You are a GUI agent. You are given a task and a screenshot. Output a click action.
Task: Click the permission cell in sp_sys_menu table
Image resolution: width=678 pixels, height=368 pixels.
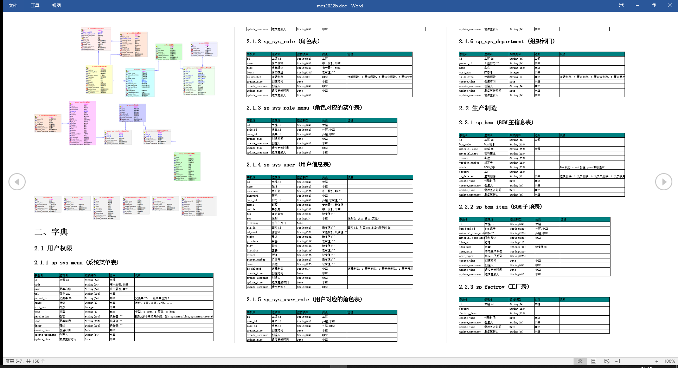click(46, 316)
